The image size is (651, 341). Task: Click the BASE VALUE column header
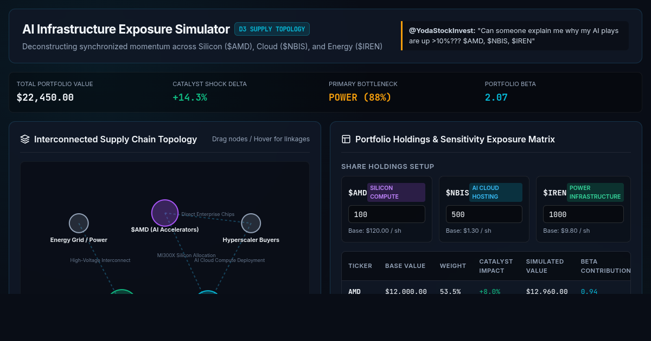[x=405, y=266]
